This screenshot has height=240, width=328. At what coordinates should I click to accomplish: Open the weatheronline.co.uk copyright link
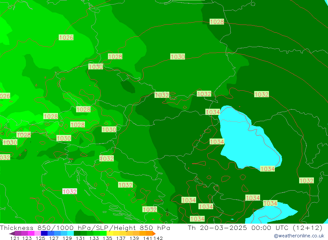299,236
